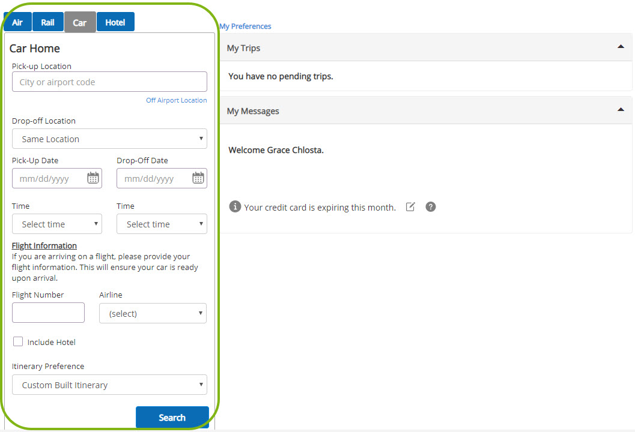Click the Search button
635x432 pixels.
pyautogui.click(x=172, y=418)
